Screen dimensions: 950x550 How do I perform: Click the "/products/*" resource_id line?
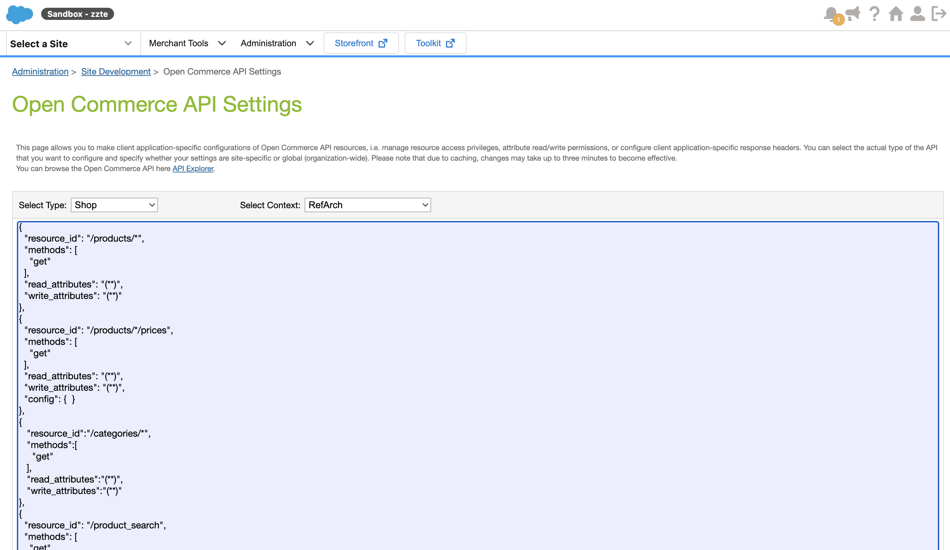click(x=84, y=238)
